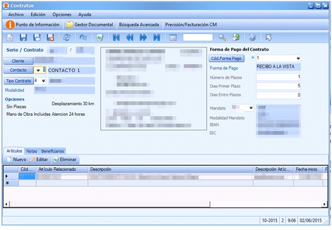Click the new document icon in toolbar

click(x=10, y=37)
